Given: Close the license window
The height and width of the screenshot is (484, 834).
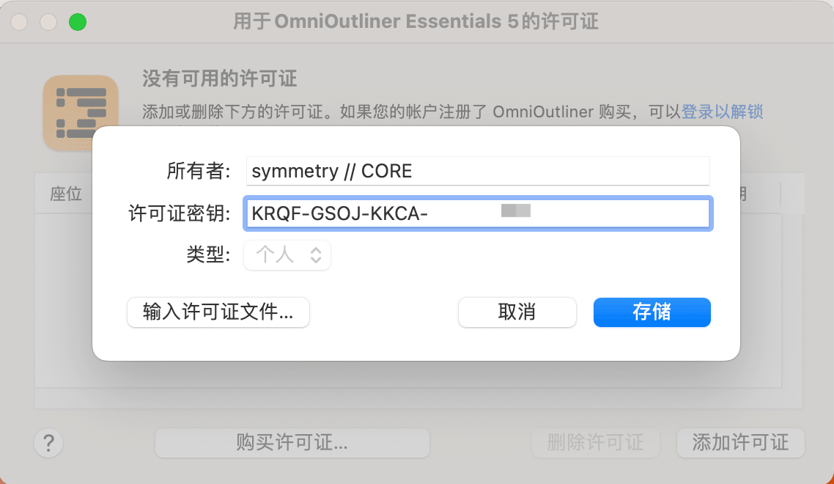Looking at the screenshot, I should 19,22.
